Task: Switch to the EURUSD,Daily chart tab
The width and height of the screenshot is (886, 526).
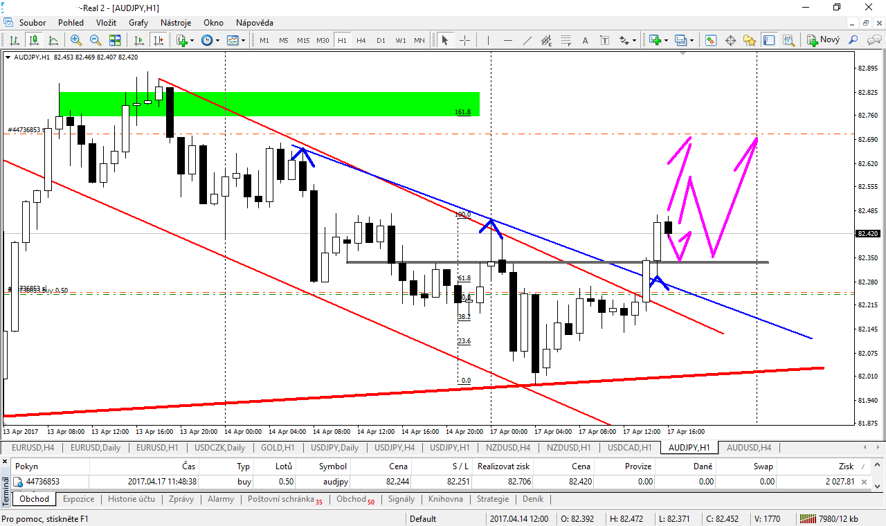Action: (96, 447)
